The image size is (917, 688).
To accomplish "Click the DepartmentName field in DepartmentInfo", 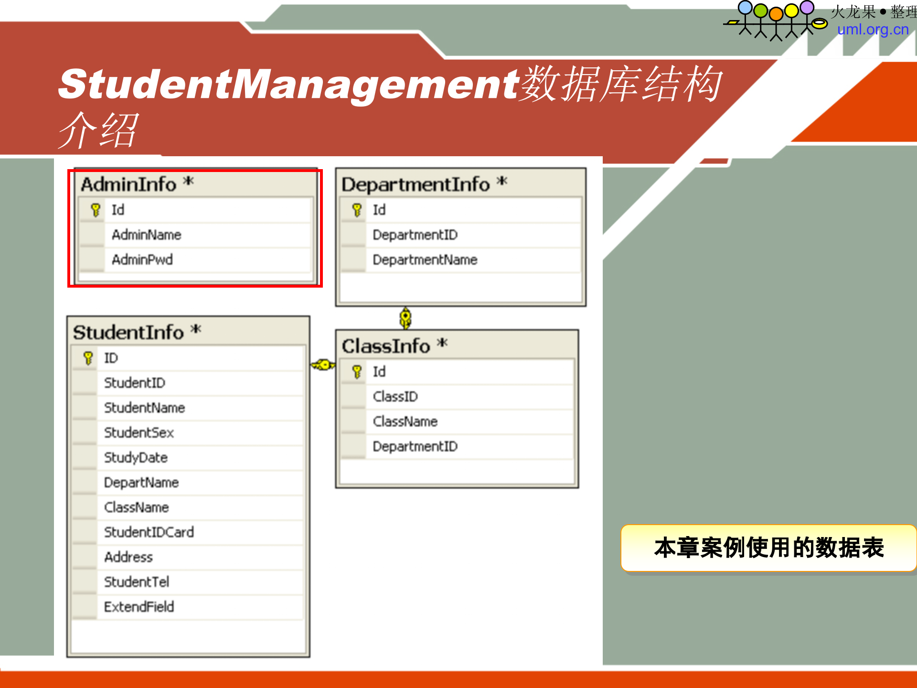I will 424,259.
